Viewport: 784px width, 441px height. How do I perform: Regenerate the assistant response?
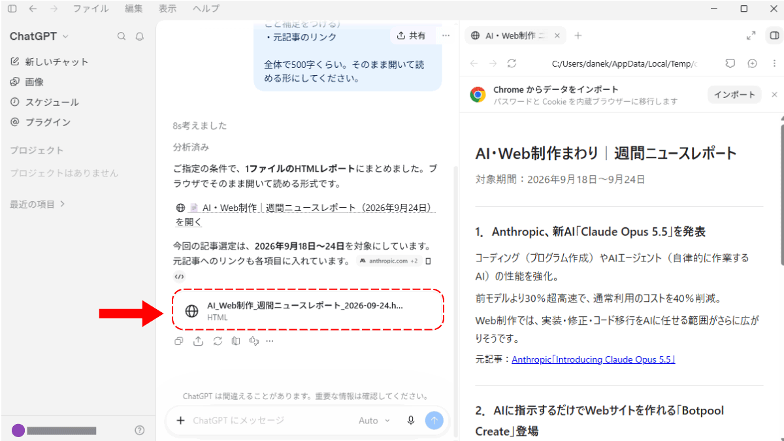tap(217, 341)
